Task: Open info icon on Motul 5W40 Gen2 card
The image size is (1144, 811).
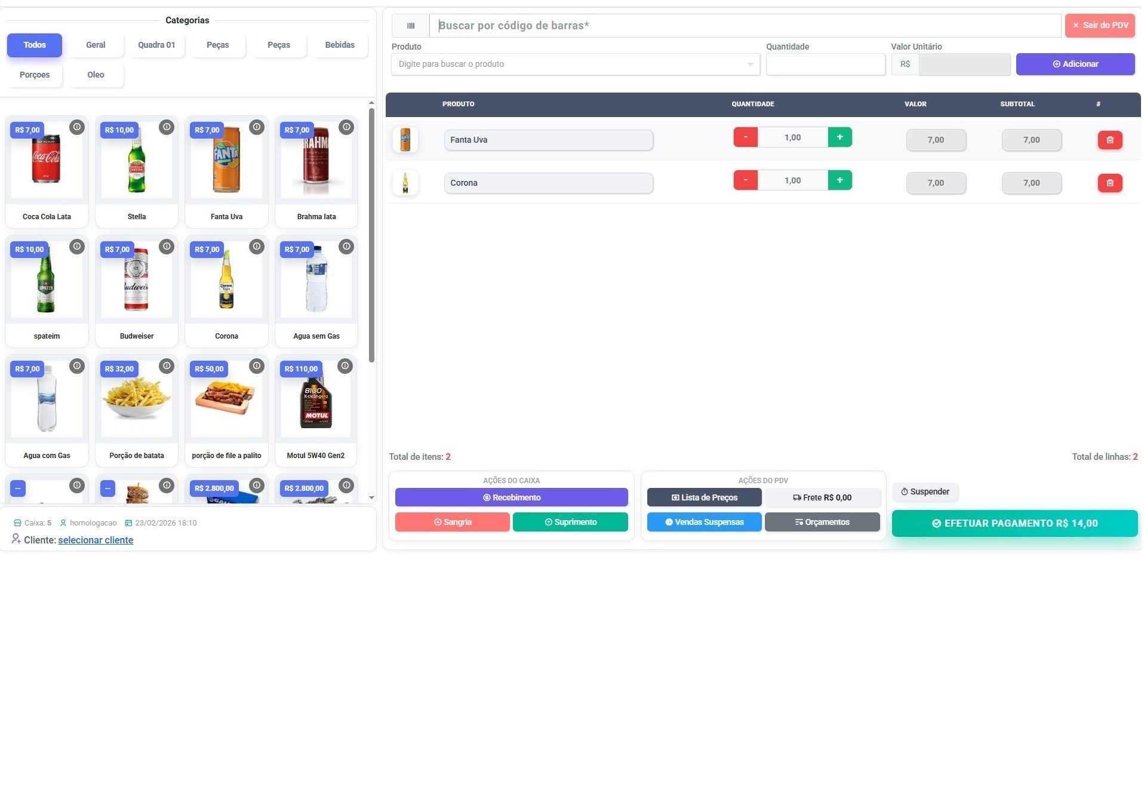Action: coord(345,366)
